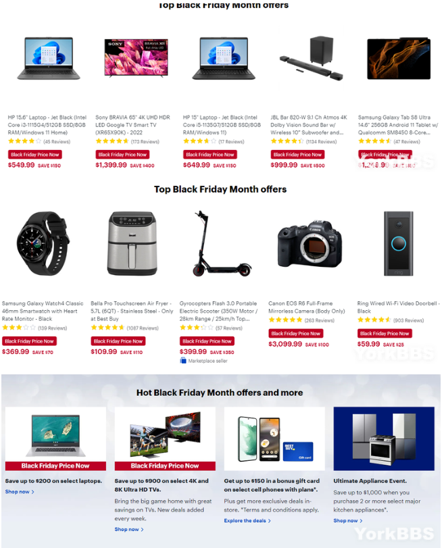
Task: Open the kitchen appliances promo image
Action: (384, 439)
